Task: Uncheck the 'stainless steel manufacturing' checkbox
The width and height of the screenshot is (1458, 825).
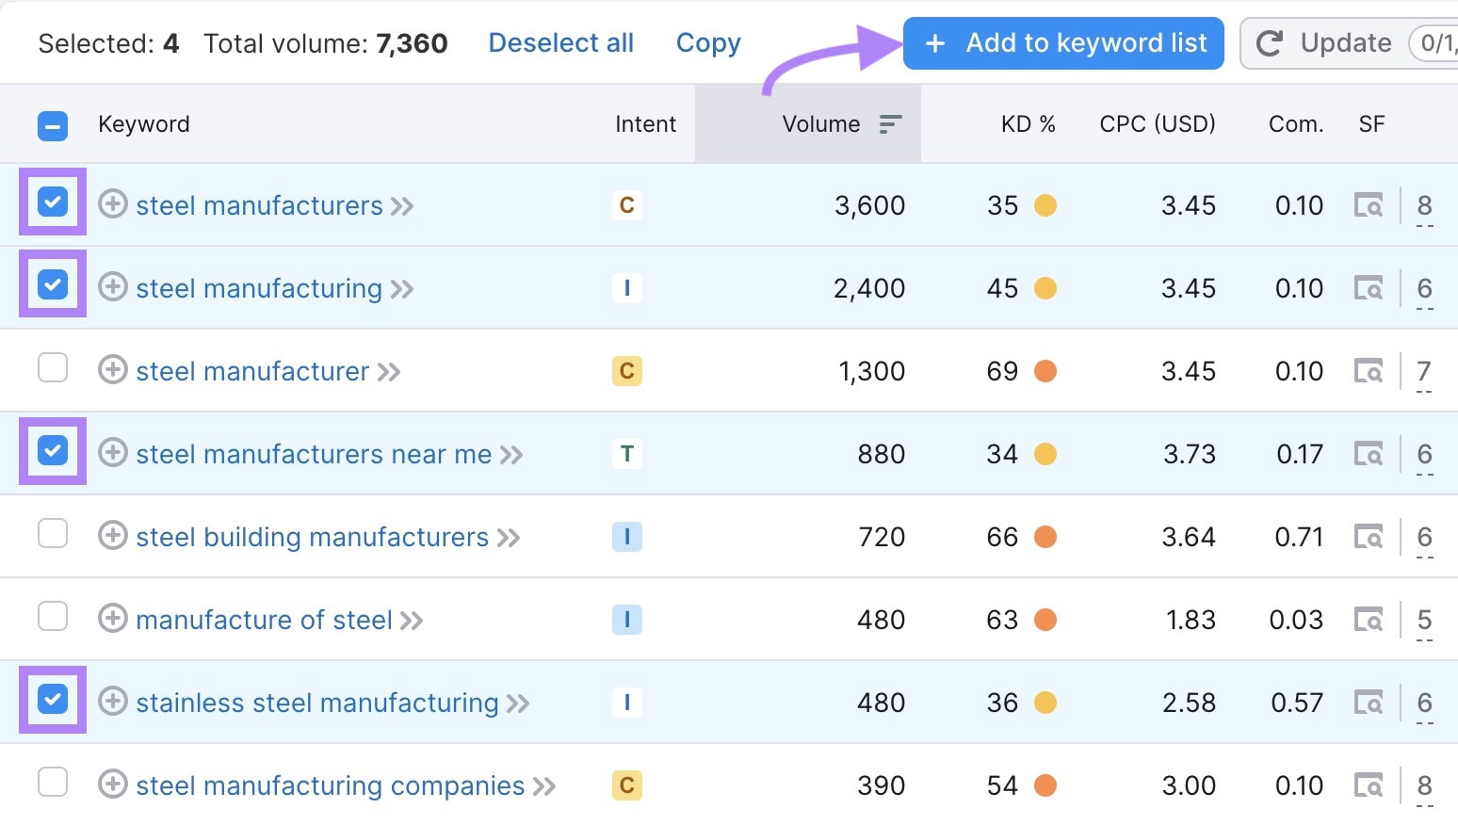Action: (53, 699)
